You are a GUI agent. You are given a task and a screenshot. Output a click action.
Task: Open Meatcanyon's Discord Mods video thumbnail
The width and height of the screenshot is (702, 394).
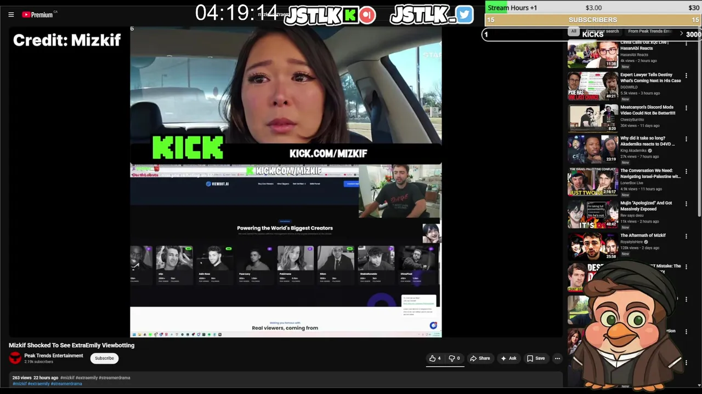(592, 118)
